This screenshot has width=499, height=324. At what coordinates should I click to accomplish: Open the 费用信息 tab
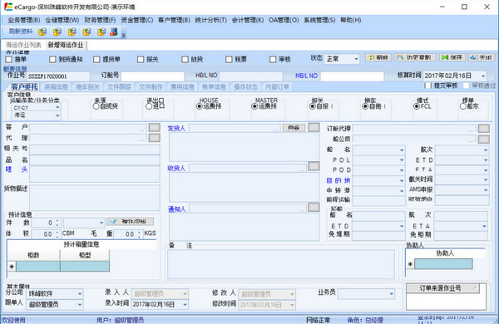click(182, 86)
